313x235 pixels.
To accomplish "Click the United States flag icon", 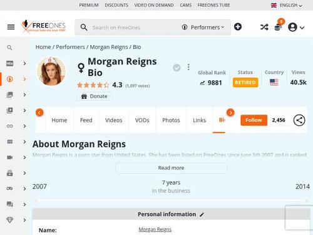I will pos(274,82).
